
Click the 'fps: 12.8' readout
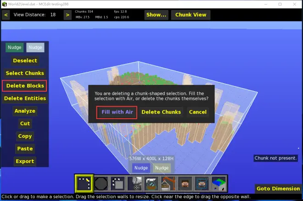point(120,11)
